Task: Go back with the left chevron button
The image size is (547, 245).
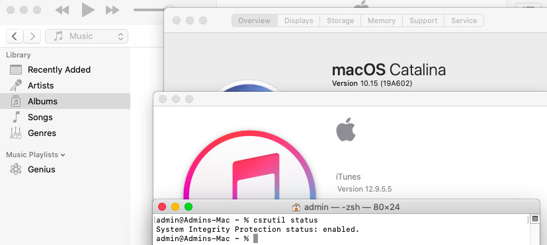Action: click(x=15, y=36)
